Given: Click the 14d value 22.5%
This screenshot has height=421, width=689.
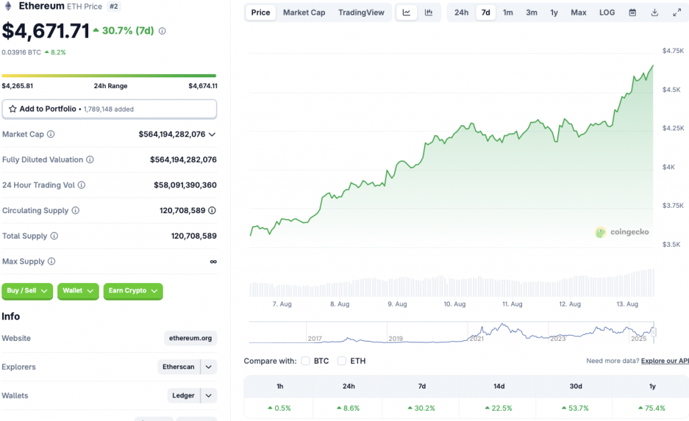Looking at the screenshot, I should 499,408.
